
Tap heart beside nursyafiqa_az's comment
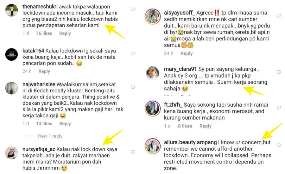coord(133,152)
